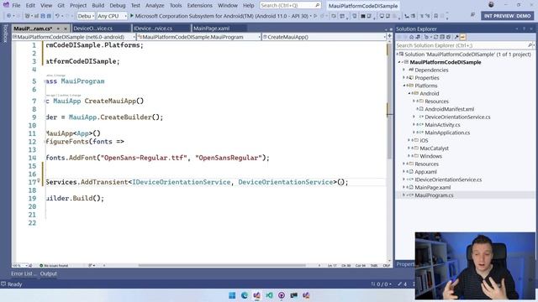Open Toolbox side tab
Viewport: 538px width, 302px height.
pos(5,34)
